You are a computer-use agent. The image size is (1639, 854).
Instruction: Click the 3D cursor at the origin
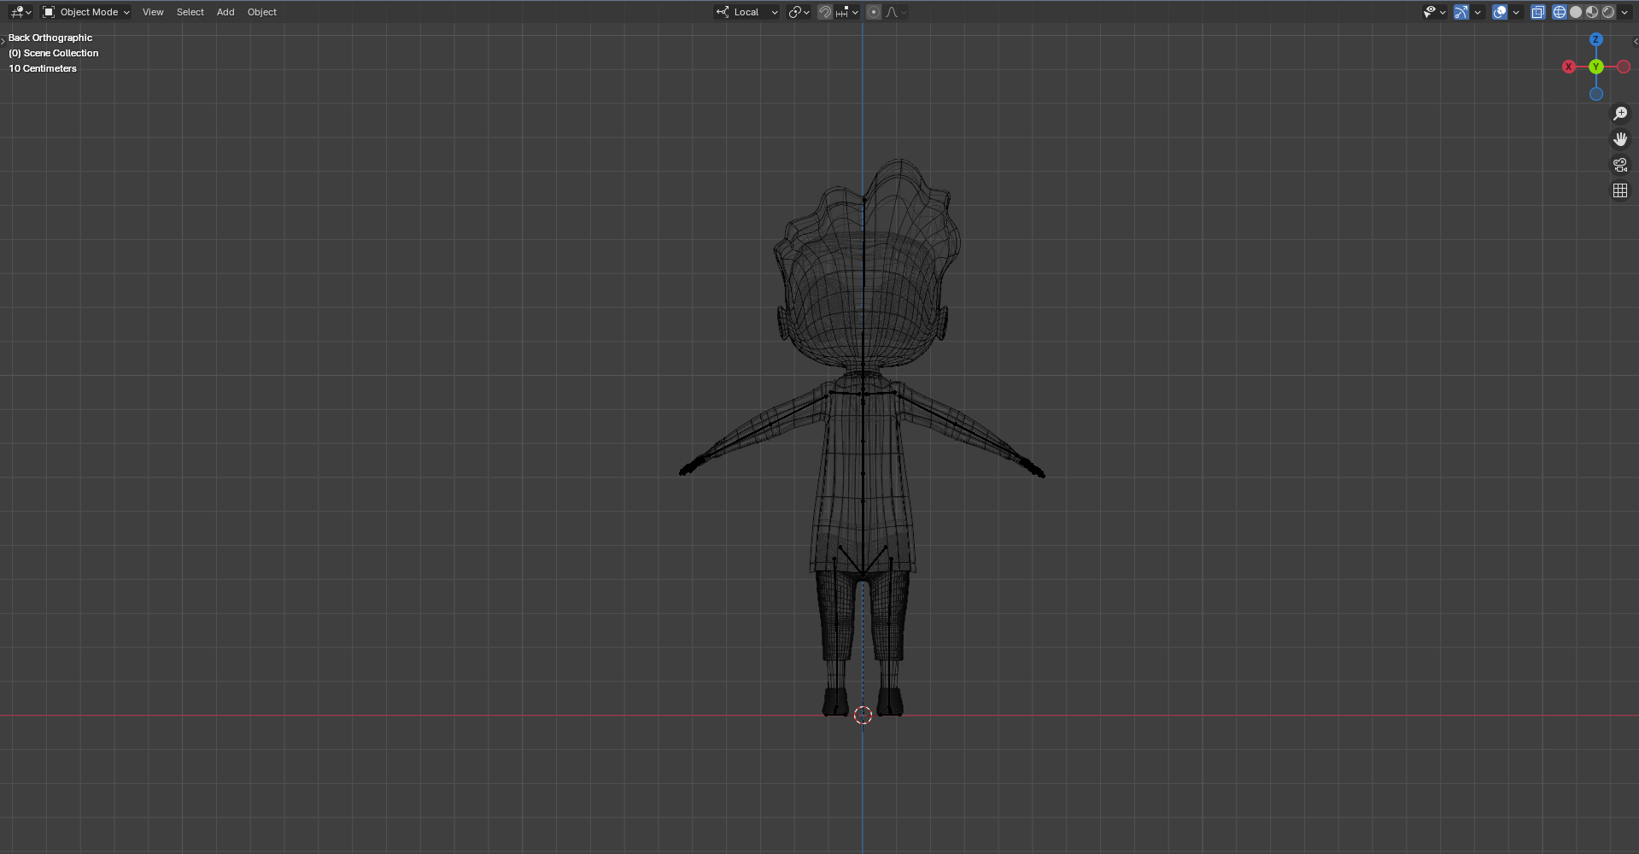(863, 715)
